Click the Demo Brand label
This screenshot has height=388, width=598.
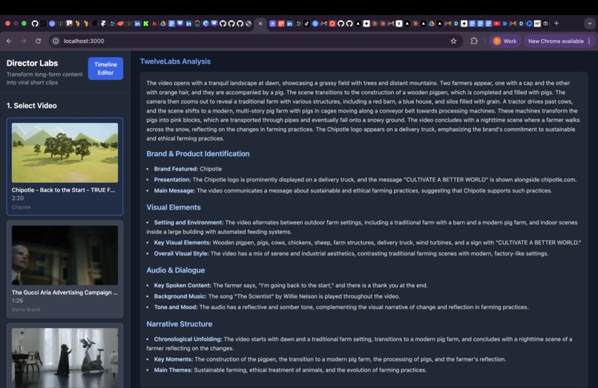point(26,310)
